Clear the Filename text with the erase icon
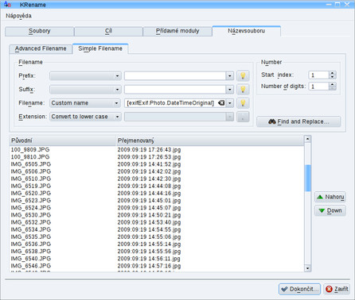 (221, 103)
